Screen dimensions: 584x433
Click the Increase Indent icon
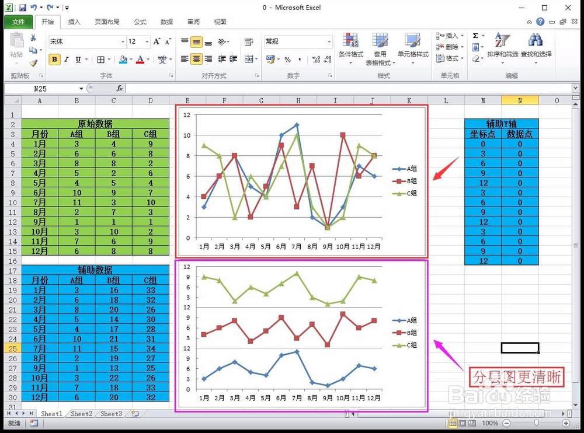tap(234, 59)
